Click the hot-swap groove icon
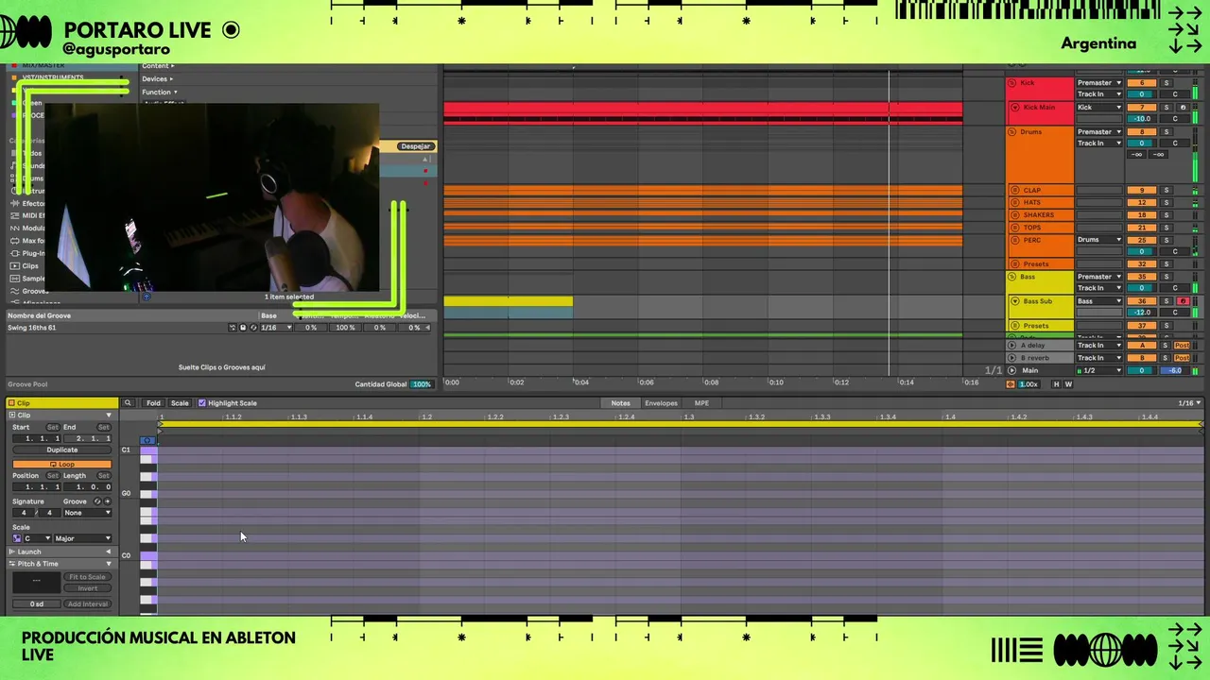1210x680 pixels. 96,501
